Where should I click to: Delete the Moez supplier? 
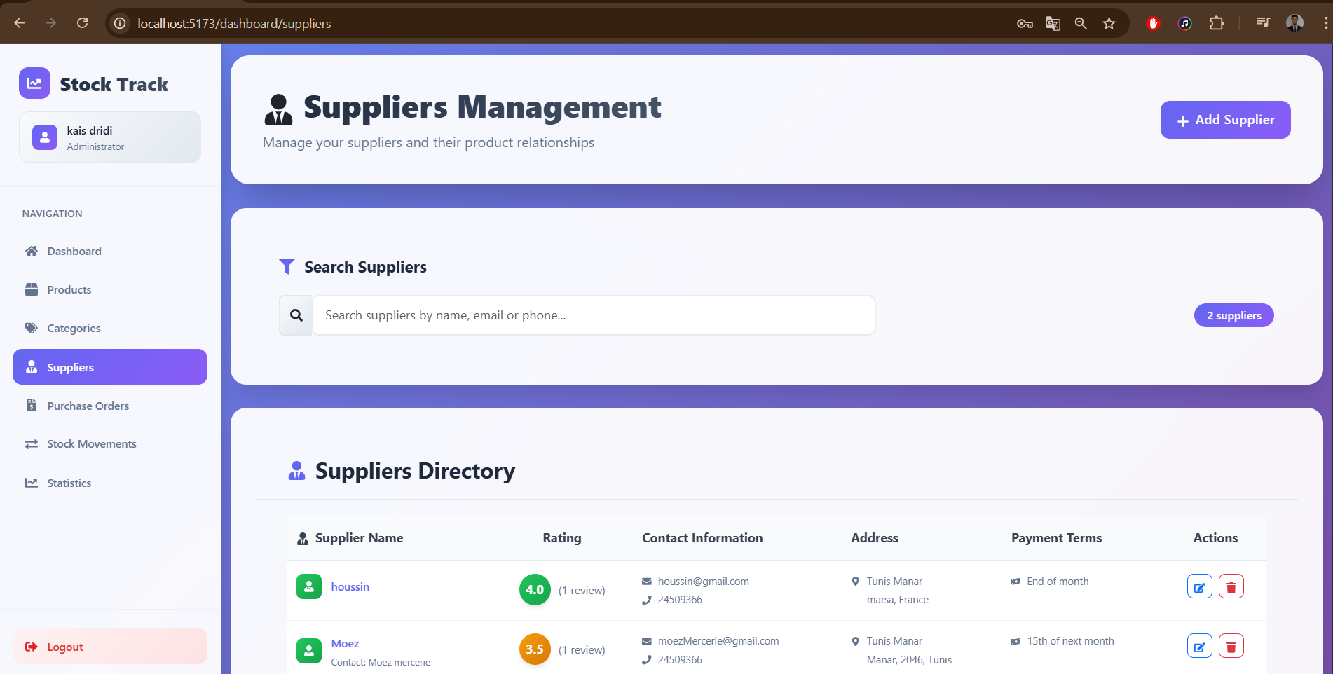pyautogui.click(x=1231, y=646)
